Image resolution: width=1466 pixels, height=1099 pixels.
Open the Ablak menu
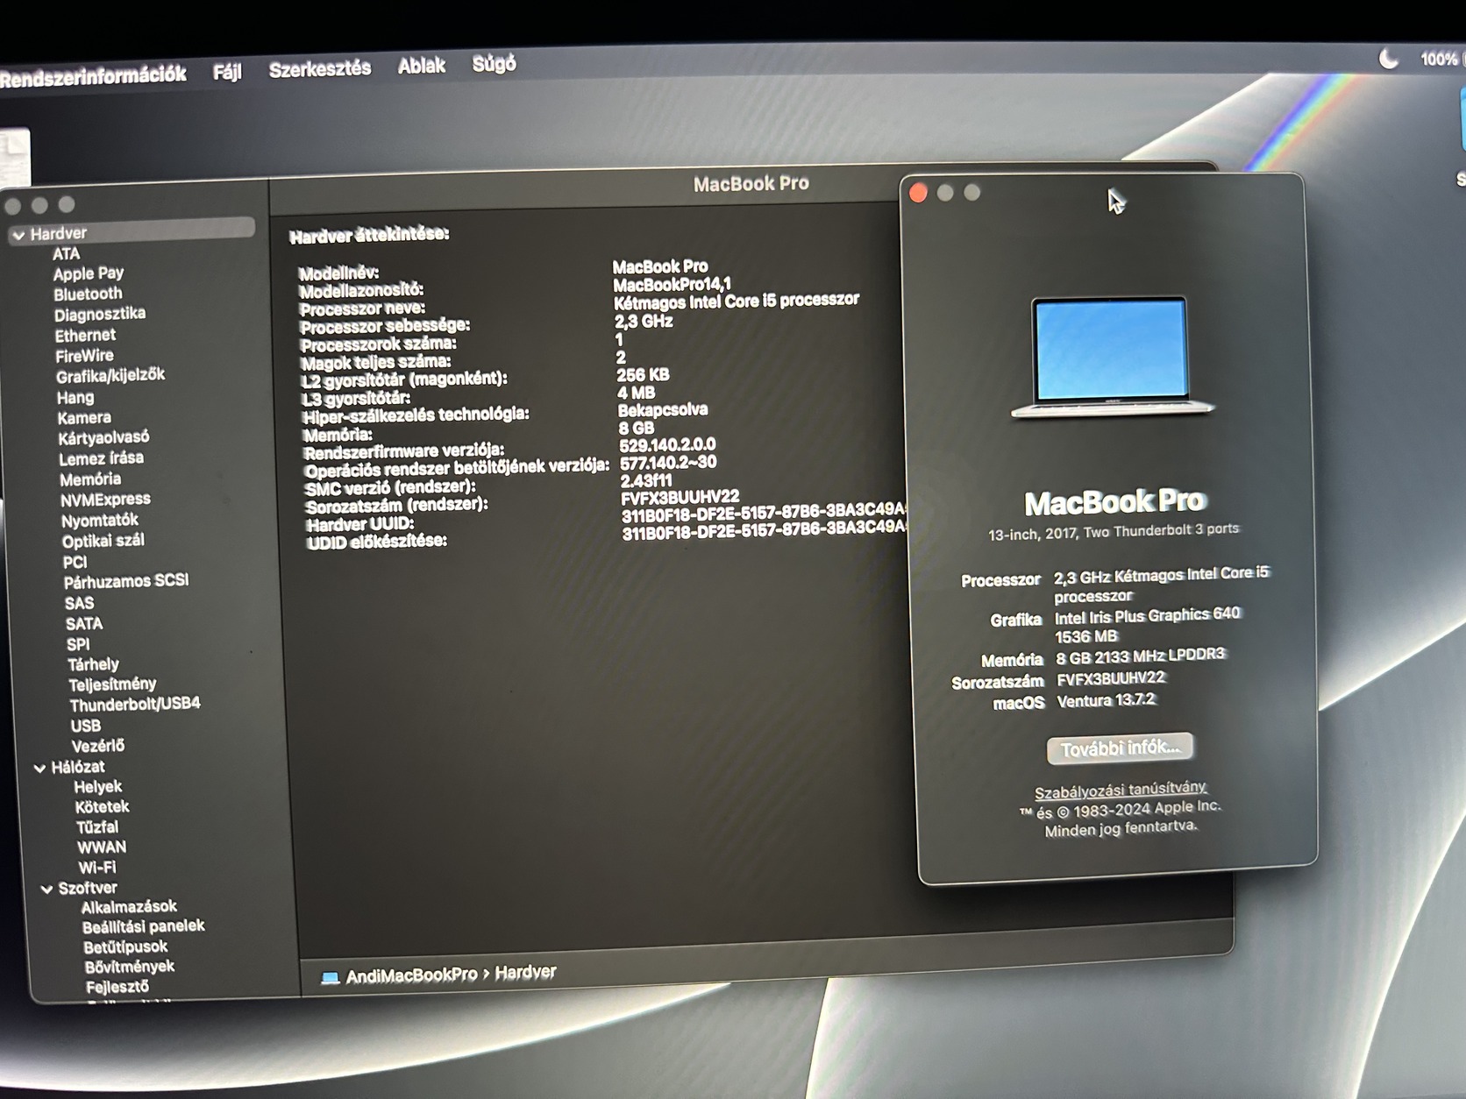coord(422,66)
